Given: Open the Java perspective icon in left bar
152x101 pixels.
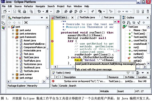Looking at the screenshot, I should point(3,28).
